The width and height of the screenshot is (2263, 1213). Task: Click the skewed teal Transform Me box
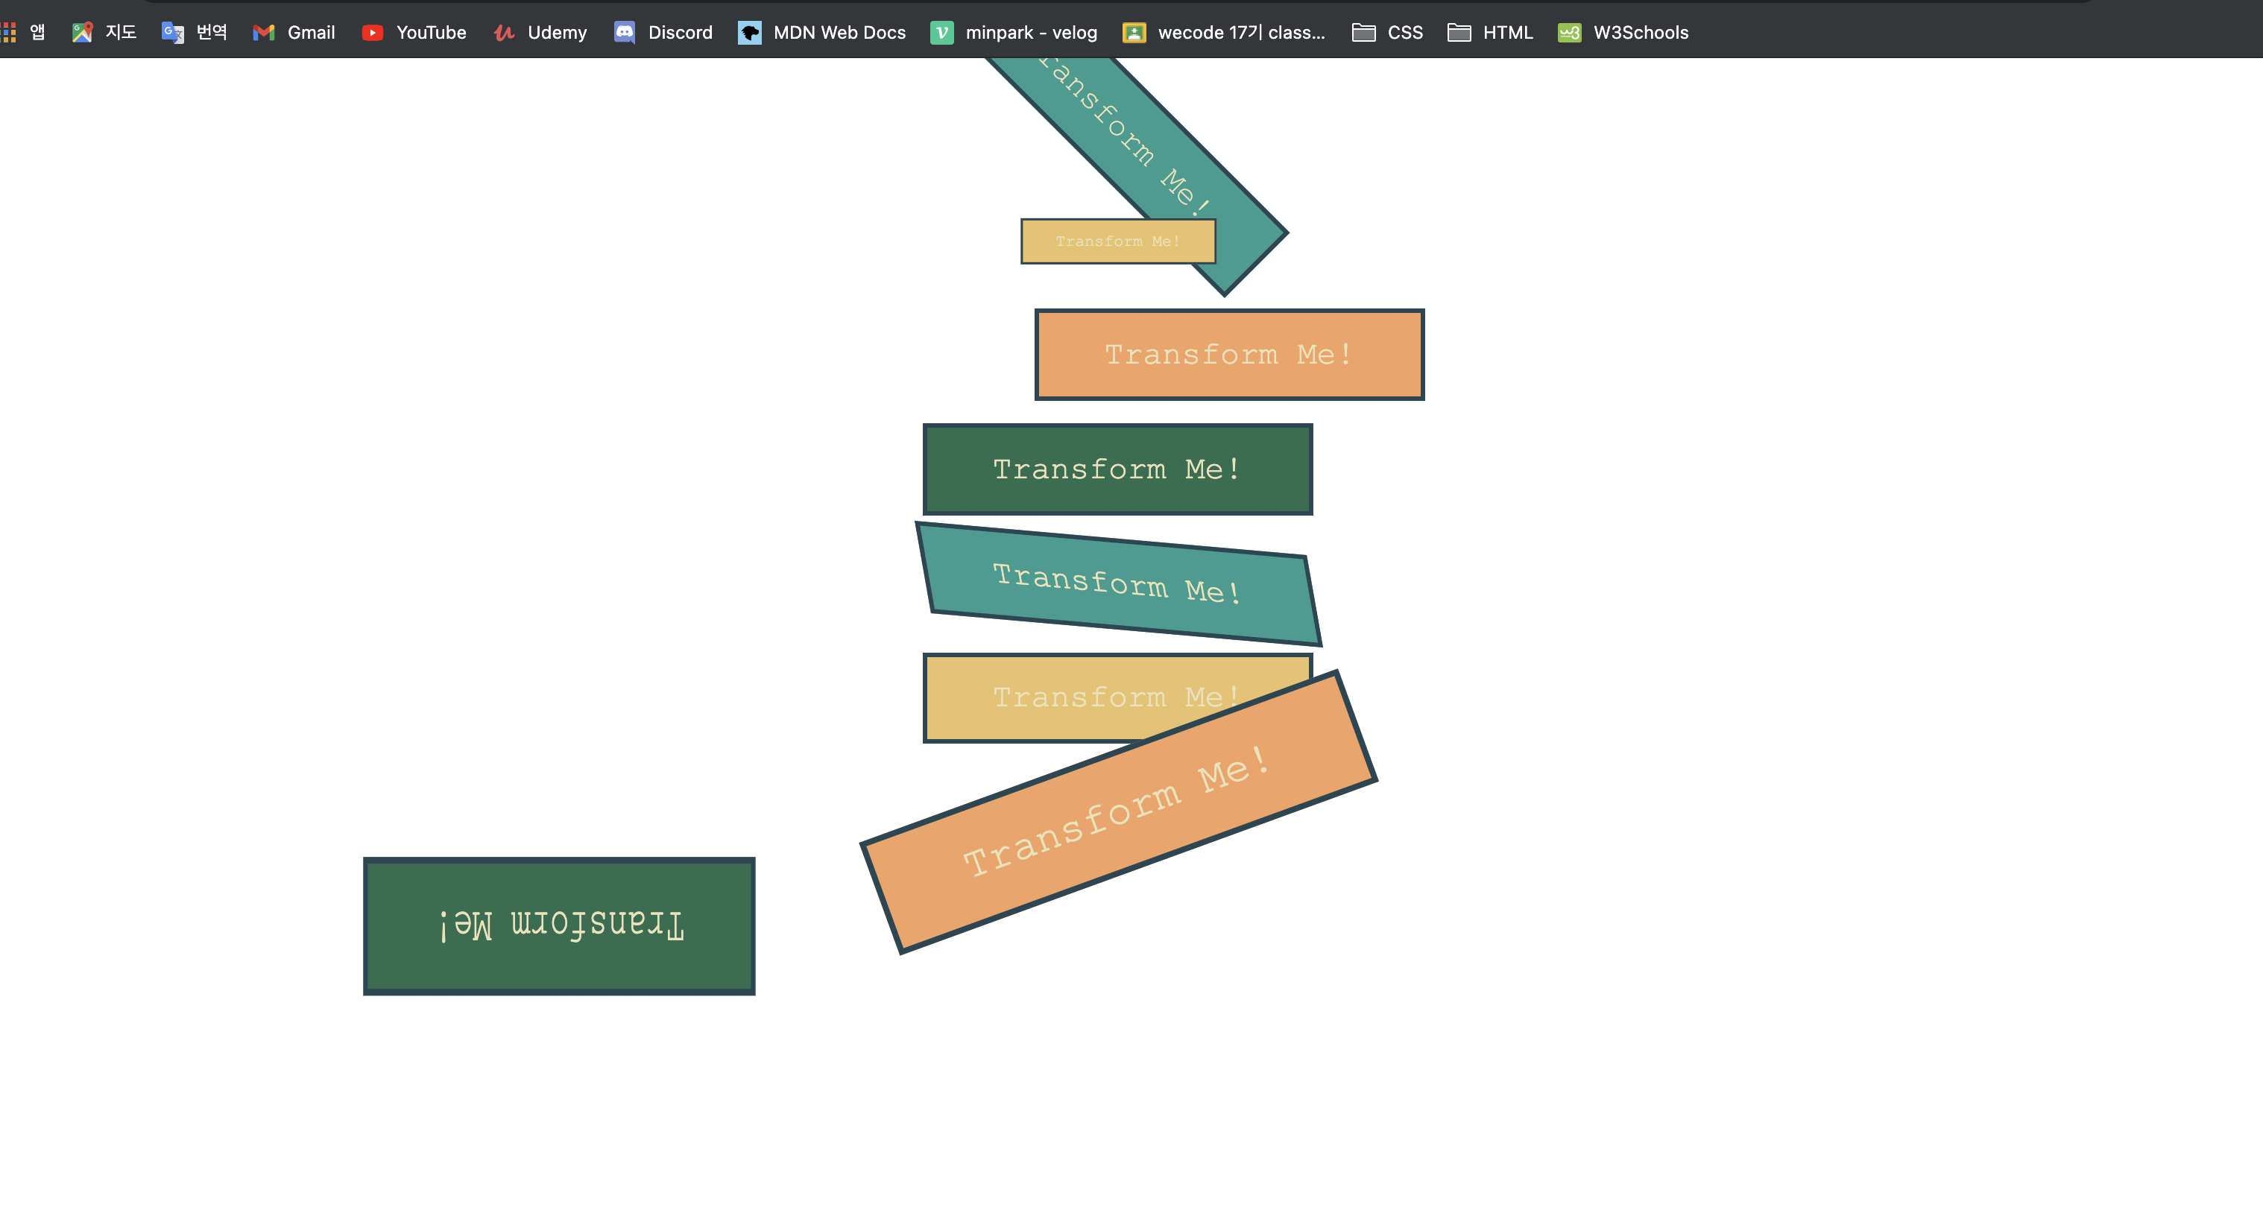tap(1117, 584)
